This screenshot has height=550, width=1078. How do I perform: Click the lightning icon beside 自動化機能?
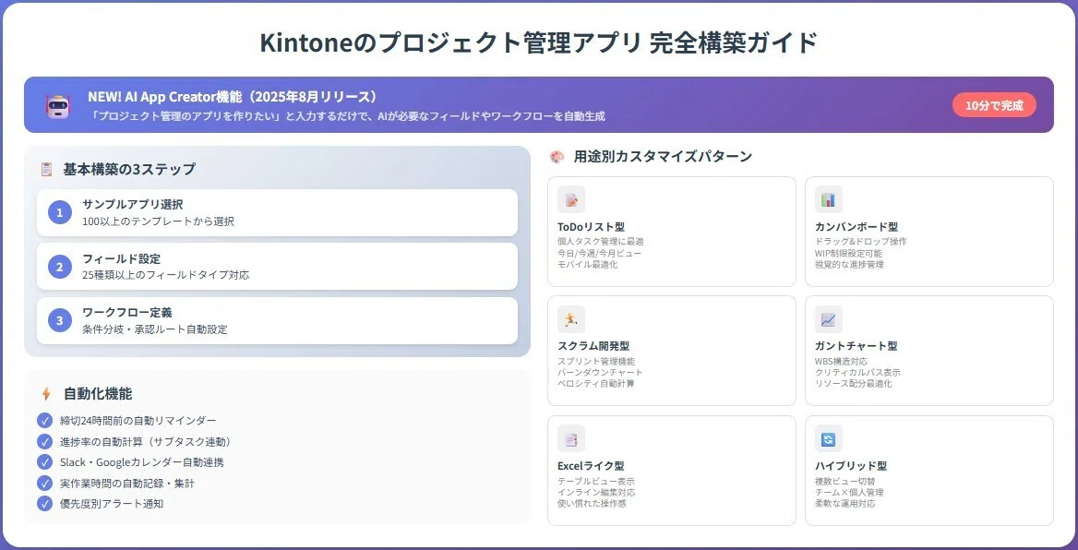click(46, 394)
